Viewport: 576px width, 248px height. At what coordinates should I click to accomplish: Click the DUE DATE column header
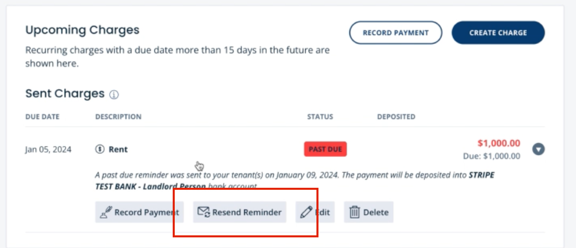coord(42,117)
